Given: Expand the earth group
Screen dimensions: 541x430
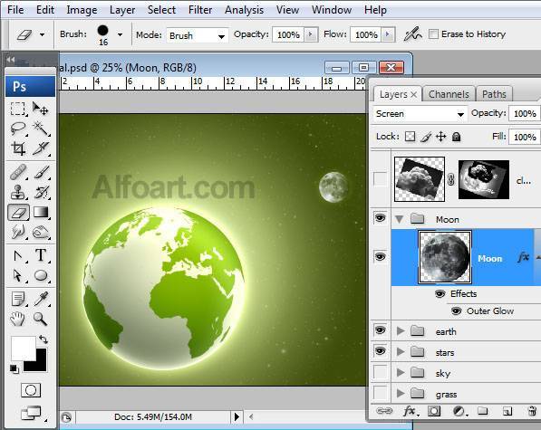Looking at the screenshot, I should point(401,331).
